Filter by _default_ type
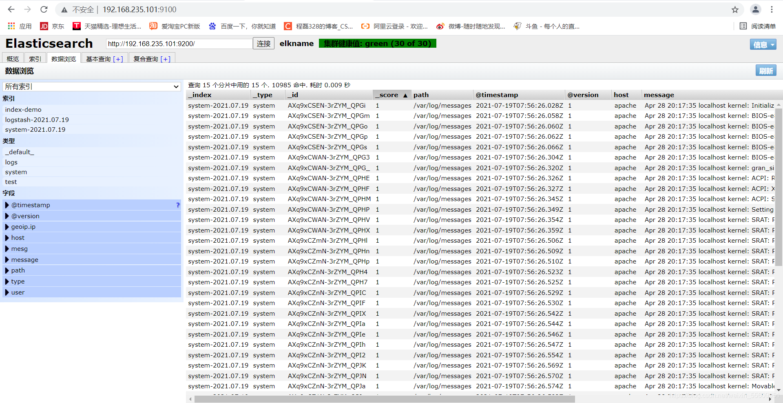783x403 pixels. (92, 152)
